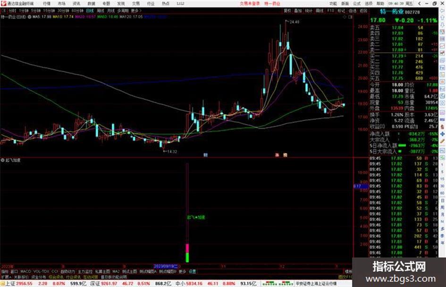Select the 月线 monthly period tab
446x287 pixels.
[110, 11]
